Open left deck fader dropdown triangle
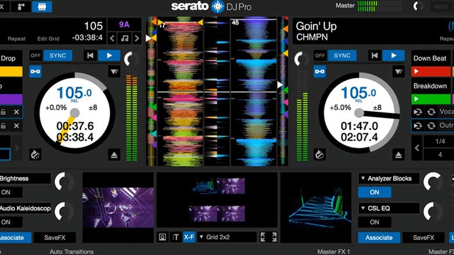The height and width of the screenshot is (255, 454). 114,71
